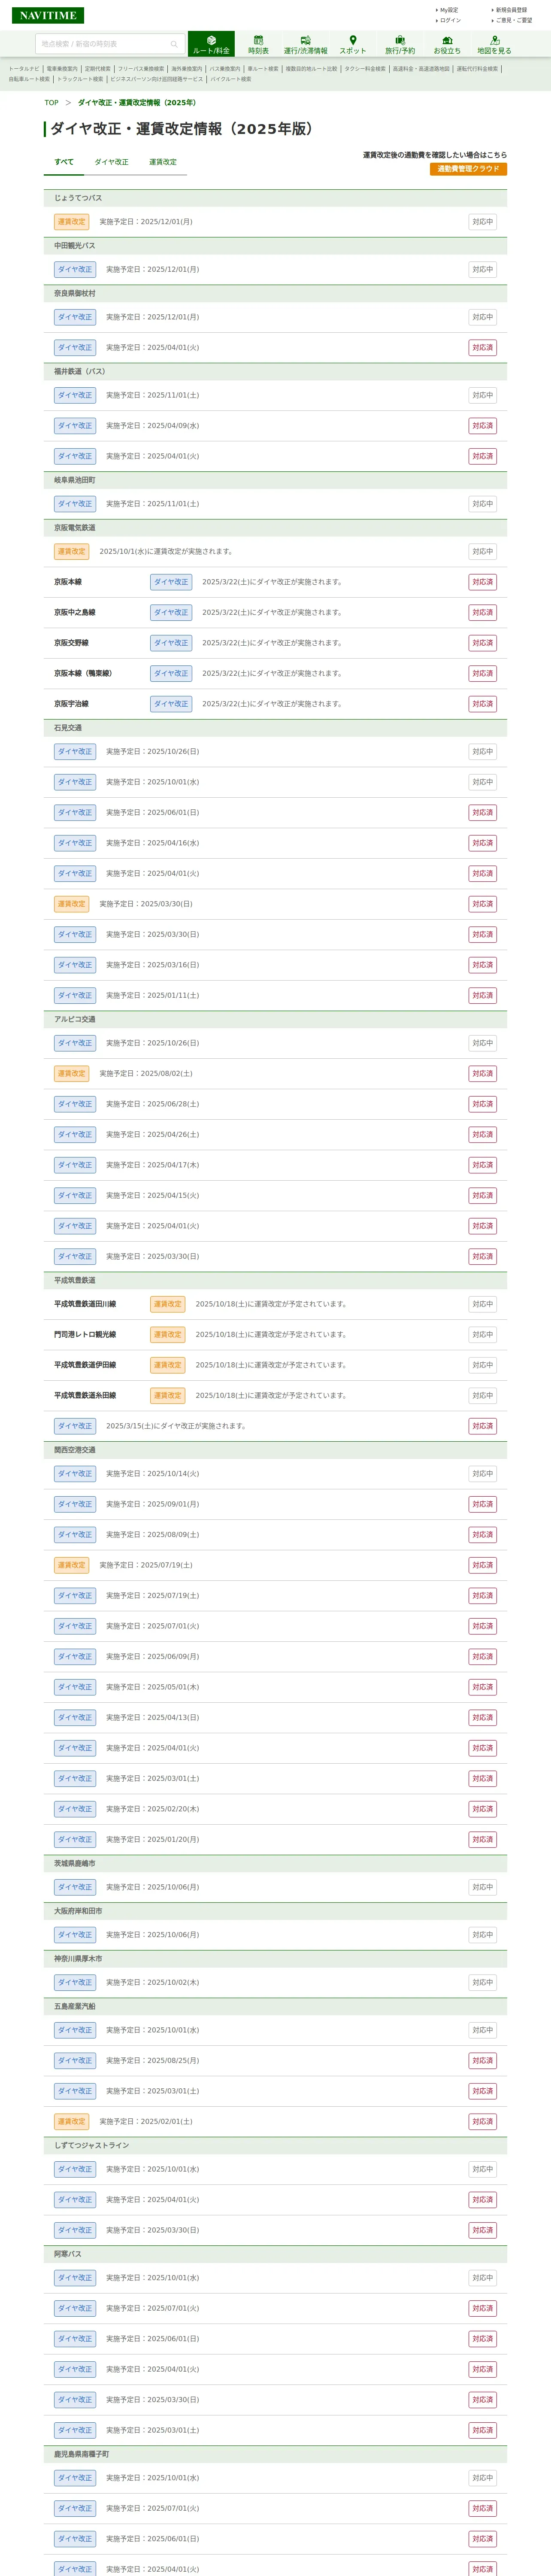Image resolution: width=551 pixels, height=2576 pixels.
Task: Click しずてつジャストライン row dated 2025/03/30(日)
Action: pos(275,2230)
